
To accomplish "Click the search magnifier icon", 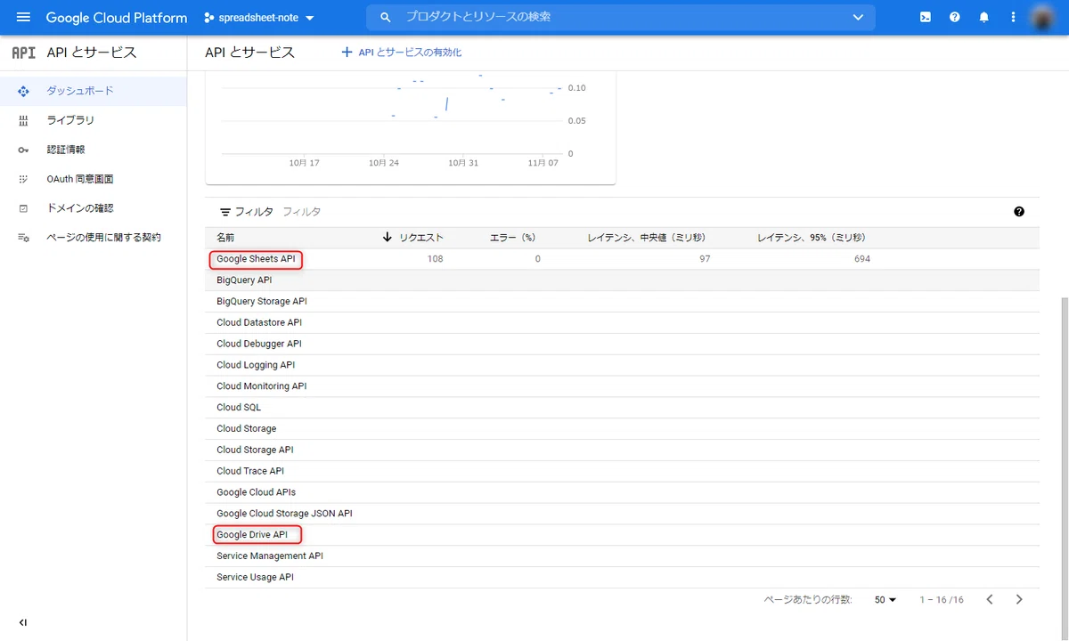I will click(385, 18).
